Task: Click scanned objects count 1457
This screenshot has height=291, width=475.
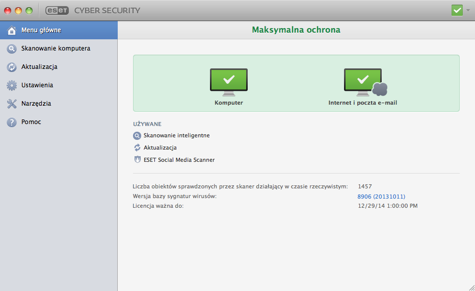Action: [365, 186]
